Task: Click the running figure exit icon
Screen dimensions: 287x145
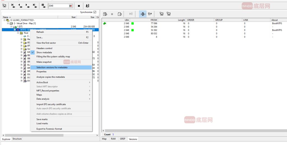Action: [x=87, y=6]
